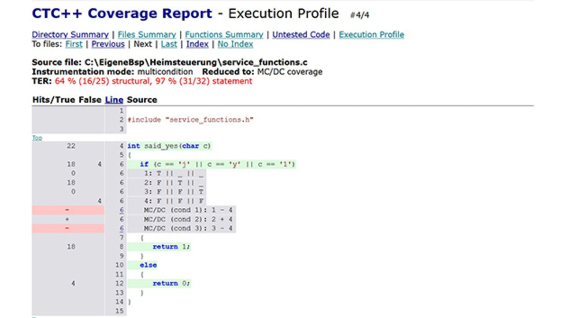Screen dimensions: 564x318
Task: Click line number link for MC/DC cond 3
Action: tap(122, 228)
